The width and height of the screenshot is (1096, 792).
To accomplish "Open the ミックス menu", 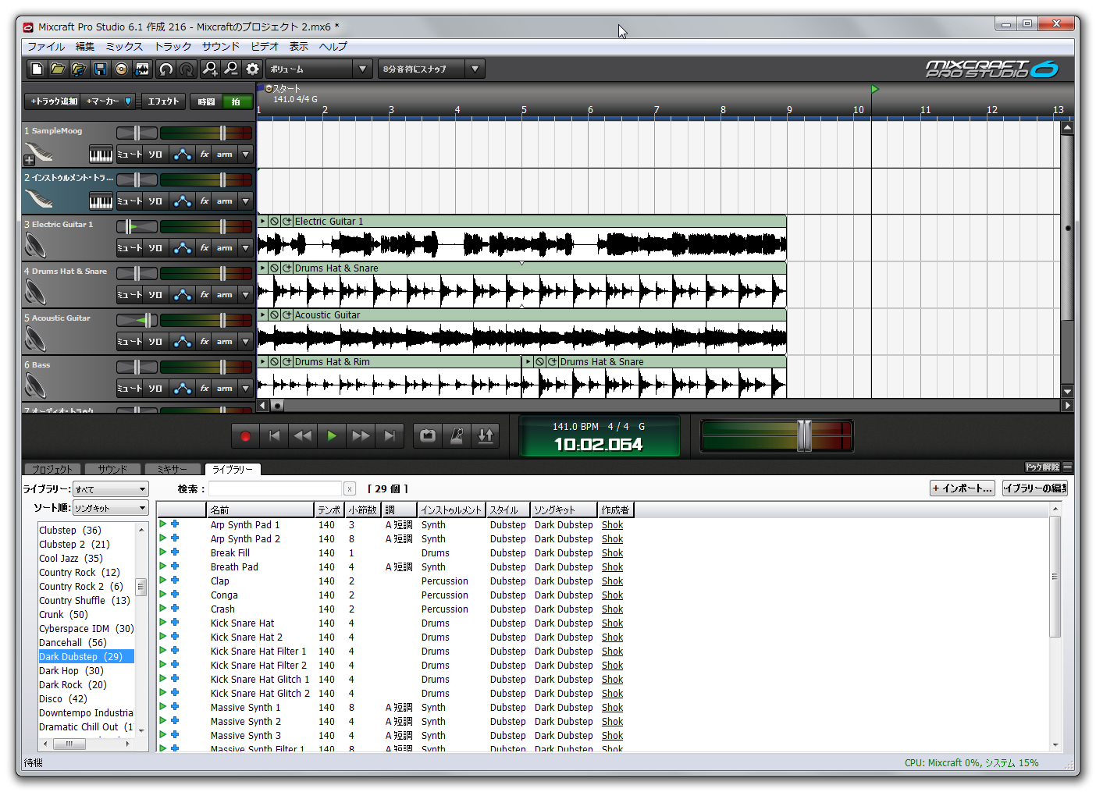I will (124, 47).
